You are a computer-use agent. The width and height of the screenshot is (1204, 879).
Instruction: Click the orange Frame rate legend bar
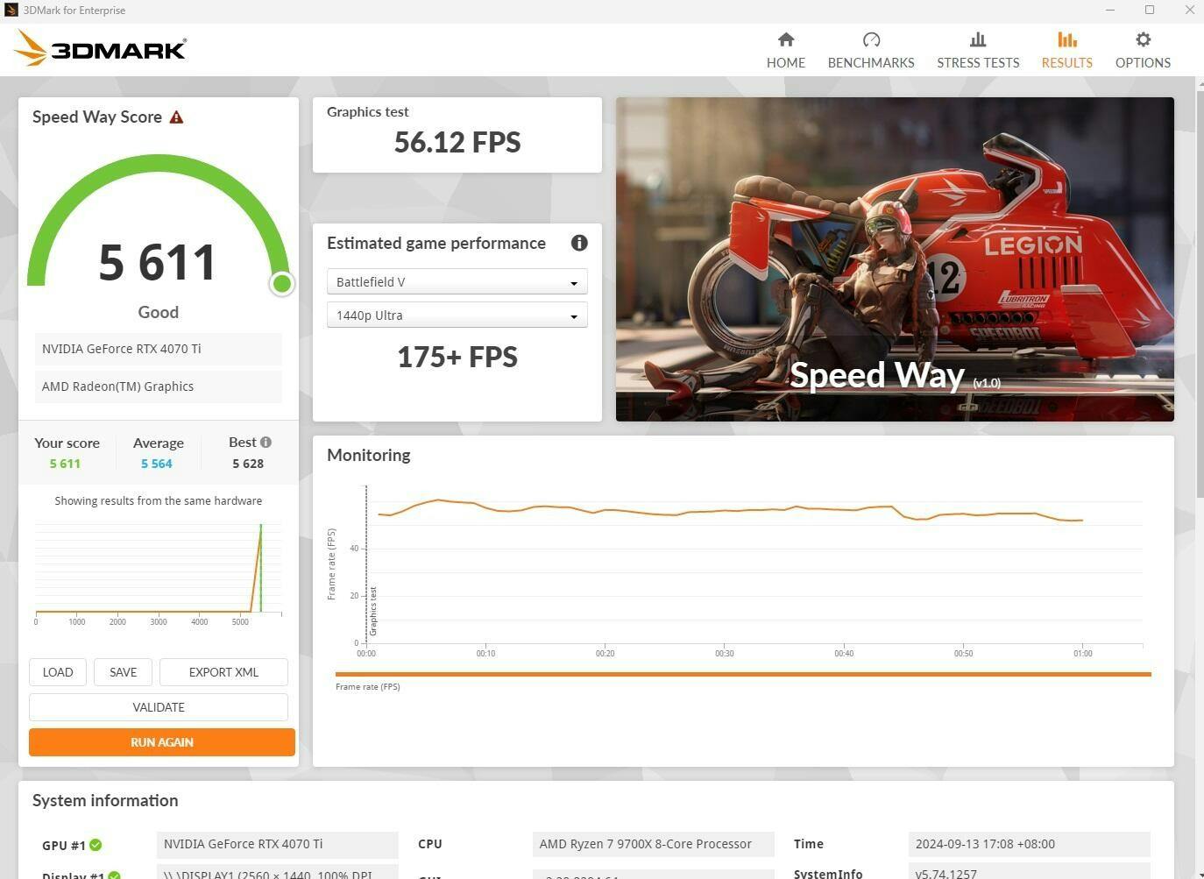(x=743, y=674)
